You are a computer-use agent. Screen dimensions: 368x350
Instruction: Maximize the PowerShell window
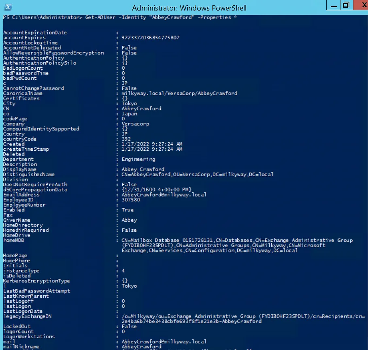tap(346, 5)
